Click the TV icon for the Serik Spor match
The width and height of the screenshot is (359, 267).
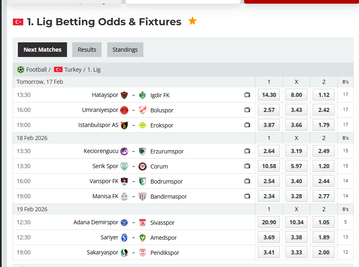click(x=247, y=166)
